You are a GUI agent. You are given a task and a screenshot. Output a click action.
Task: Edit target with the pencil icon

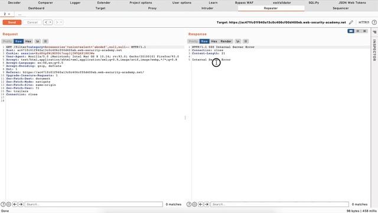351,22
